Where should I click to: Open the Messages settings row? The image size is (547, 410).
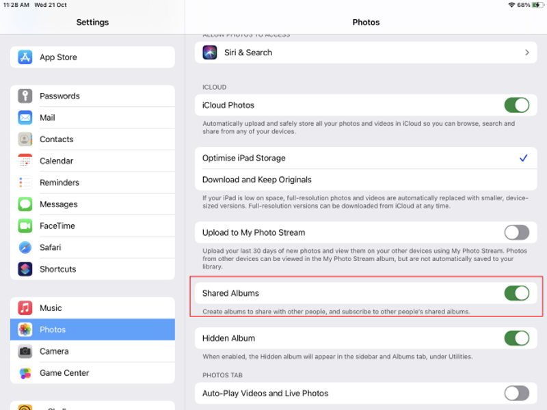pyautogui.click(x=59, y=204)
